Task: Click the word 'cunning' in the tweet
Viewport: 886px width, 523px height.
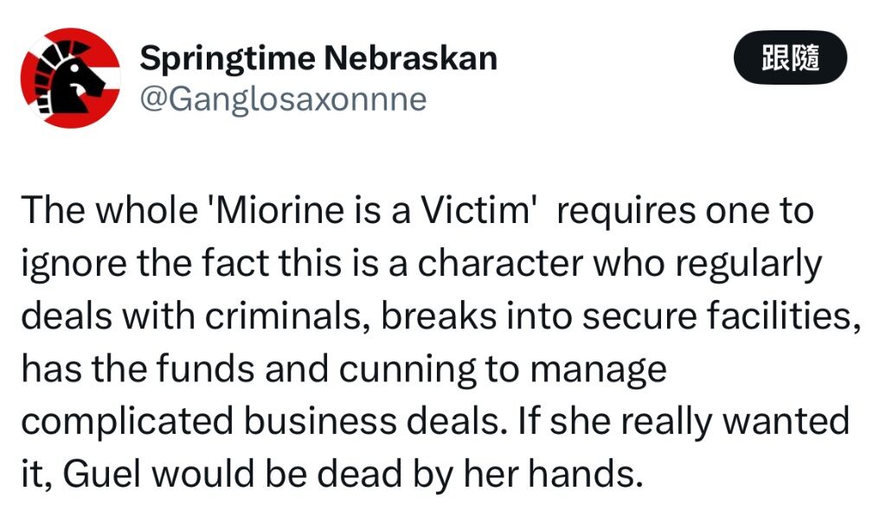Action: coord(408,371)
